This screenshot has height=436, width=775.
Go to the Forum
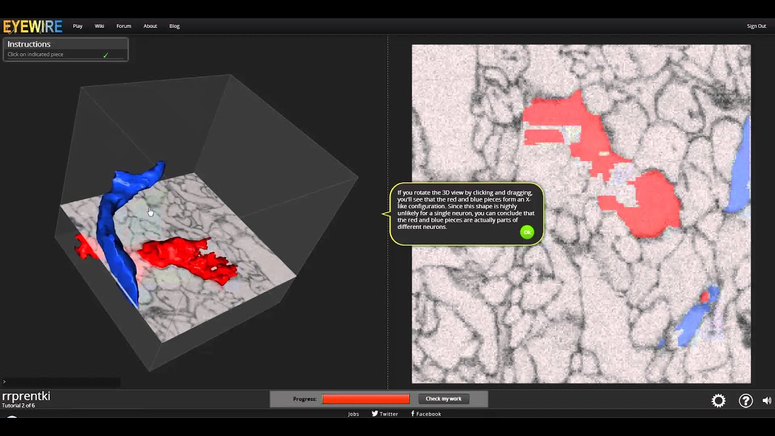124,26
